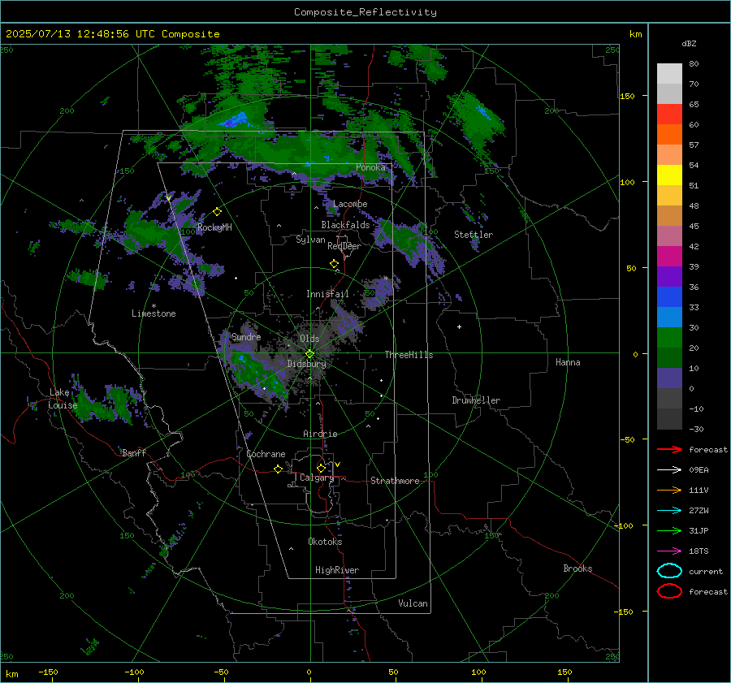Click the Vulcan label
731x683 pixels.
pyautogui.click(x=413, y=603)
